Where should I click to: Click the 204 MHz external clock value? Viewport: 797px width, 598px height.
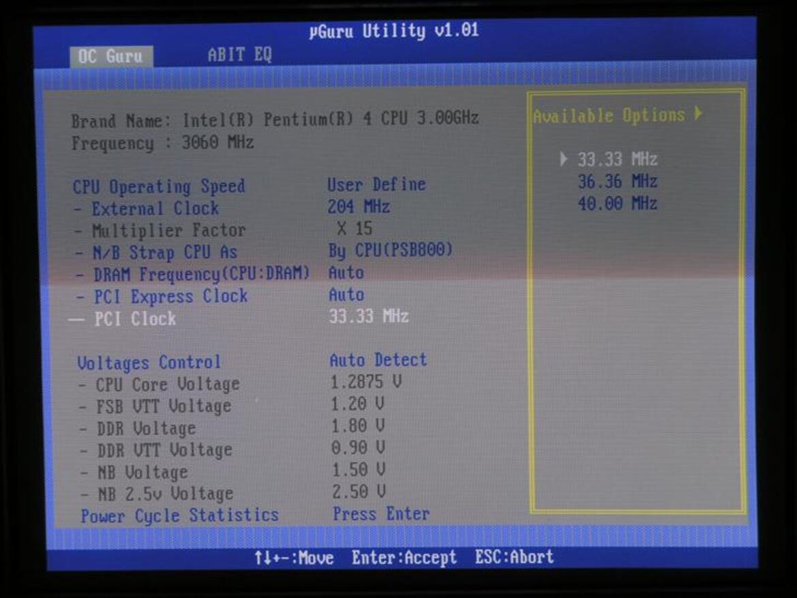click(x=359, y=207)
